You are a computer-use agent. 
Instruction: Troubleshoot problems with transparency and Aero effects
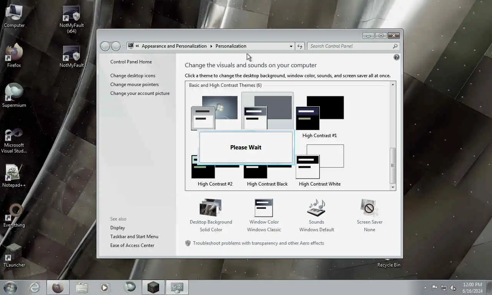(258, 243)
